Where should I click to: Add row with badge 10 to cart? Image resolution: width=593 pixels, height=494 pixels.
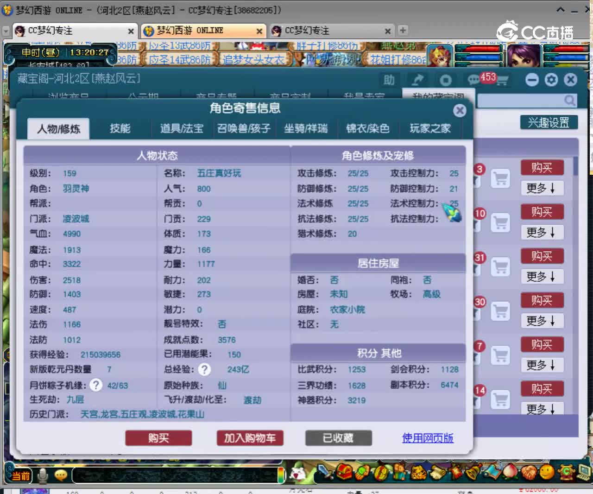pos(500,223)
